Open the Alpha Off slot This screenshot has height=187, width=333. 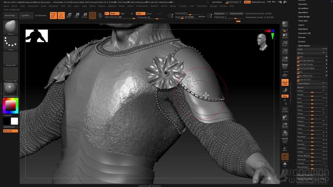pos(10,59)
